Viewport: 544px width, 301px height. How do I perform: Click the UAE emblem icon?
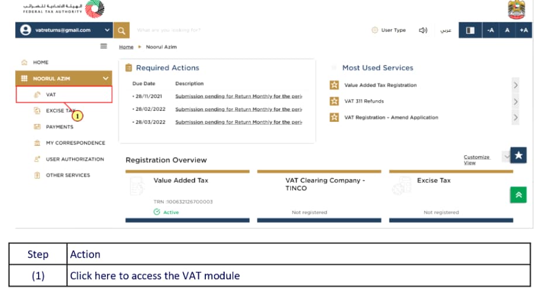tap(517, 10)
